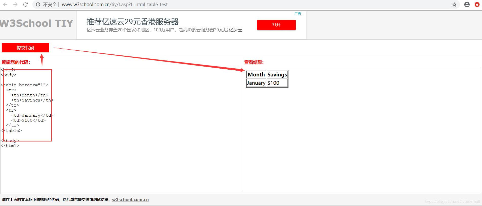Click the 查看结果 heading label
482x206 pixels.
[254, 62]
